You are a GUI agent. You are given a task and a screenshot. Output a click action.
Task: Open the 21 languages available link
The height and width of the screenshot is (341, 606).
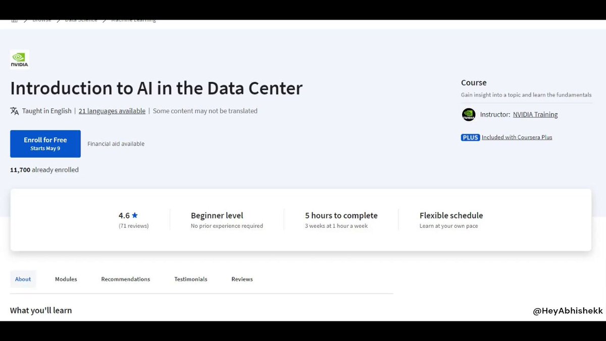pos(112,111)
